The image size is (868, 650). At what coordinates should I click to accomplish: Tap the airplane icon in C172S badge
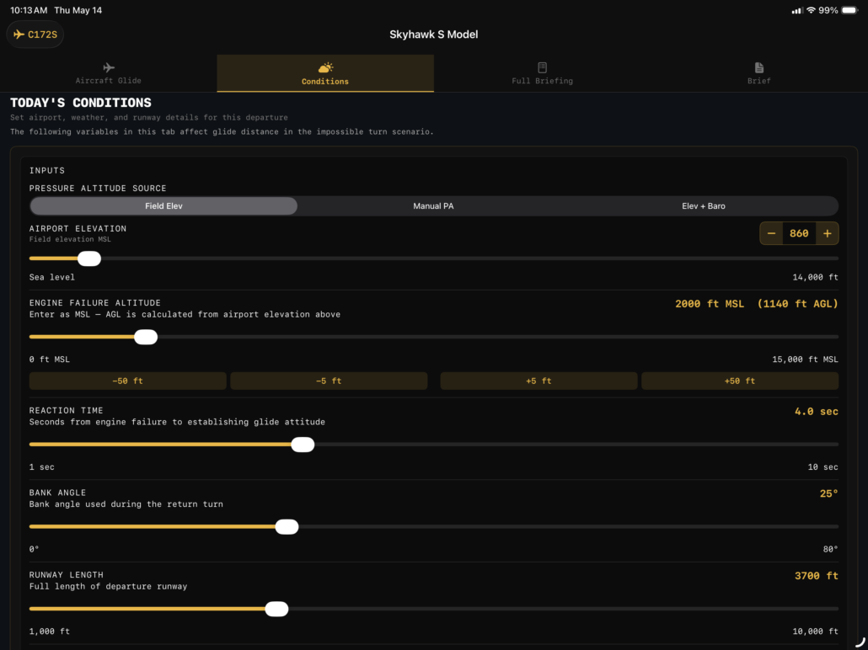pyautogui.click(x=19, y=35)
